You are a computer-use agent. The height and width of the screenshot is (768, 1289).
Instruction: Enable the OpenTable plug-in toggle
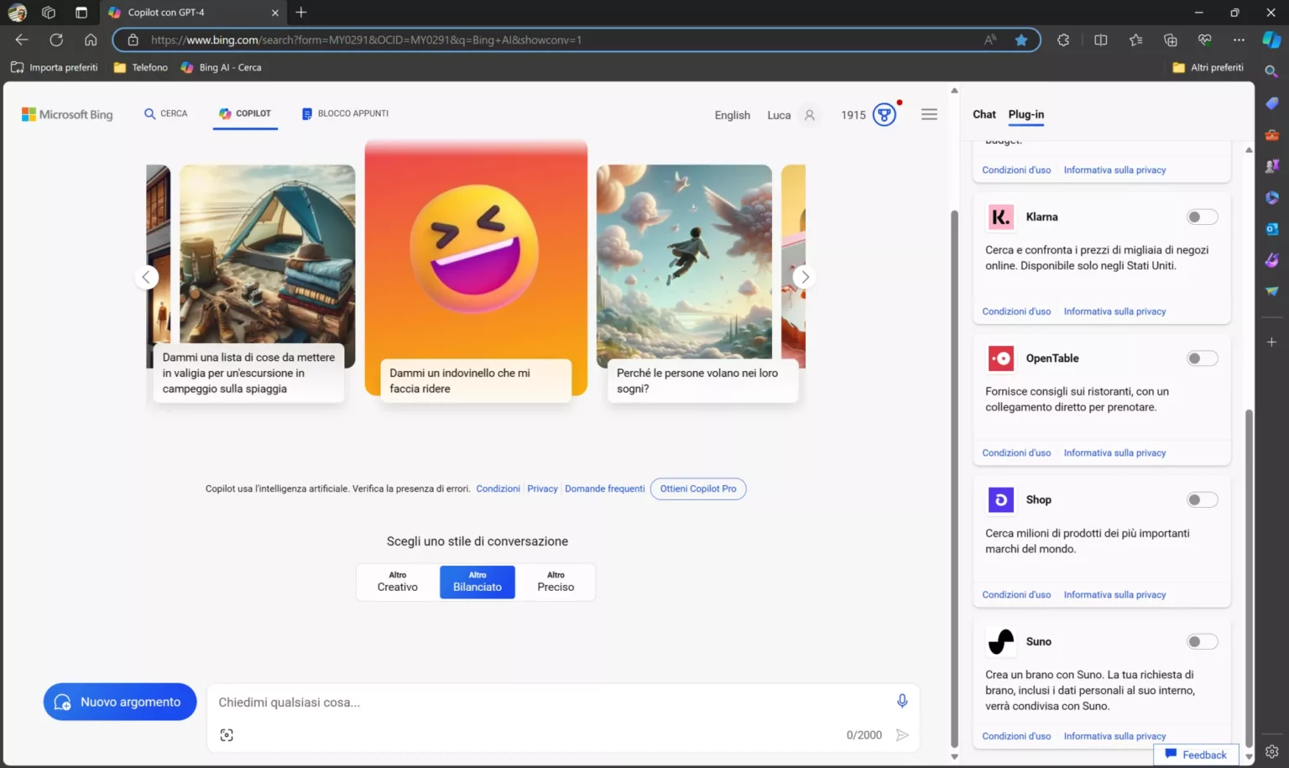[x=1202, y=358]
